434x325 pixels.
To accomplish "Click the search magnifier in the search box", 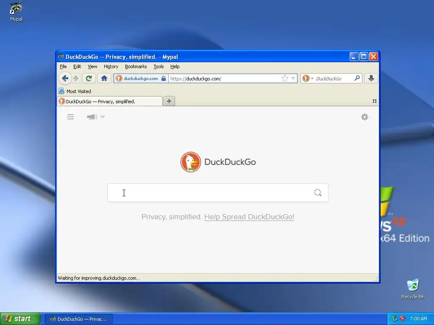I will point(318,193).
